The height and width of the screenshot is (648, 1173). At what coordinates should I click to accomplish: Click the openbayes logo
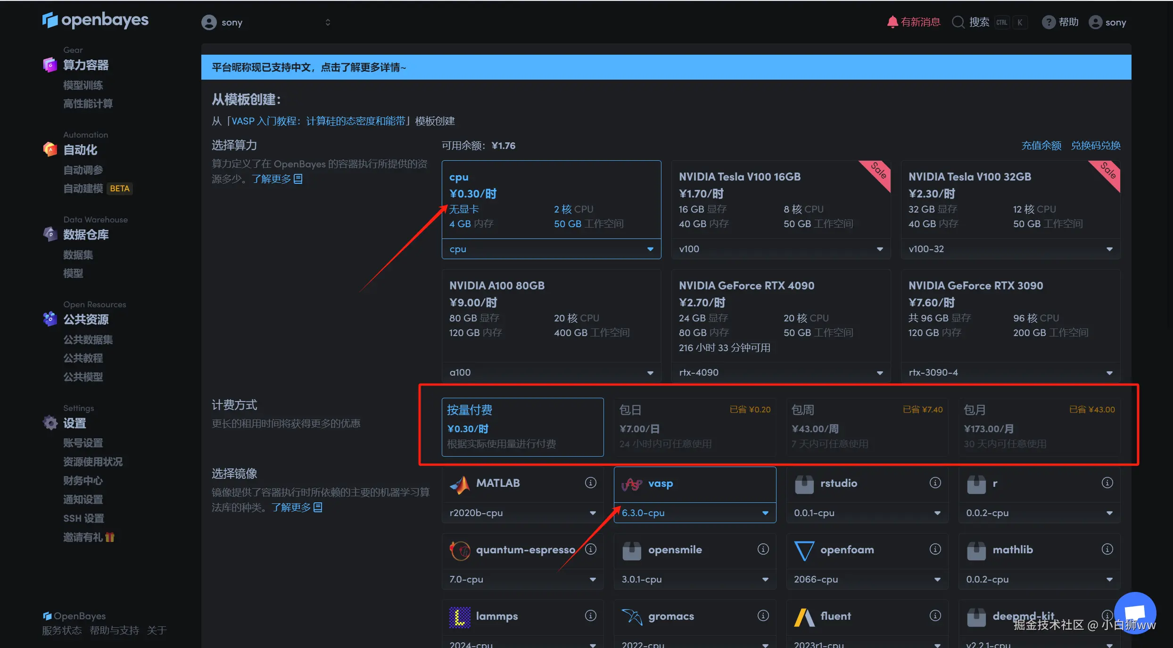coord(95,20)
